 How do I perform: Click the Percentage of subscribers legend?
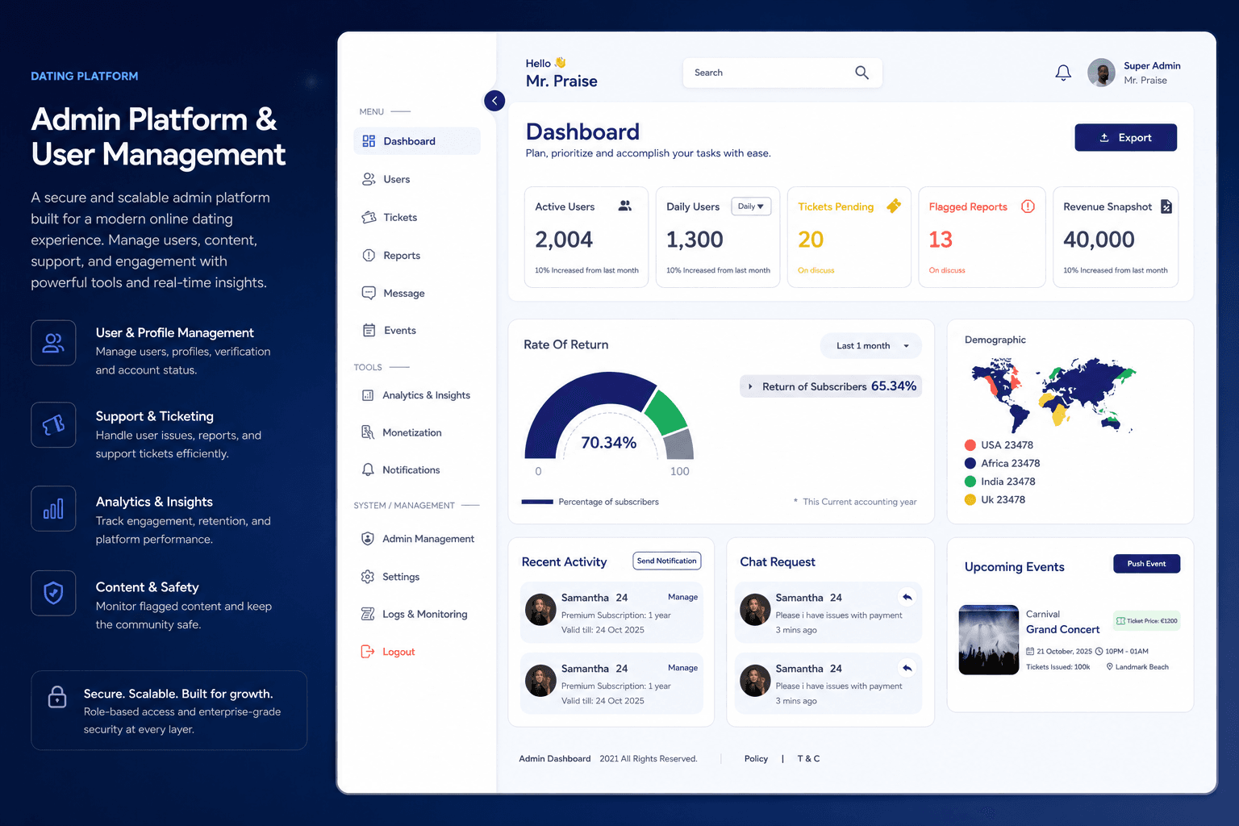pos(590,502)
